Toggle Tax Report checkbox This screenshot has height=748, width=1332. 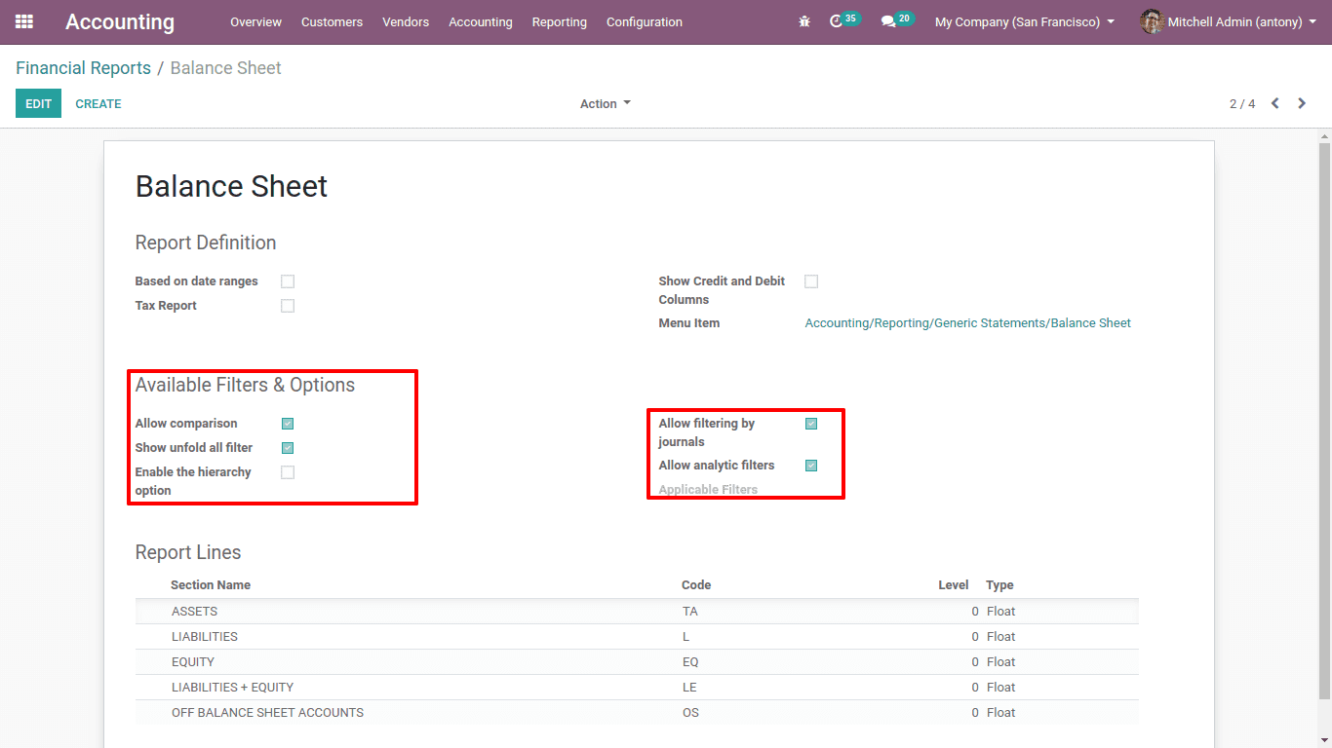point(288,306)
